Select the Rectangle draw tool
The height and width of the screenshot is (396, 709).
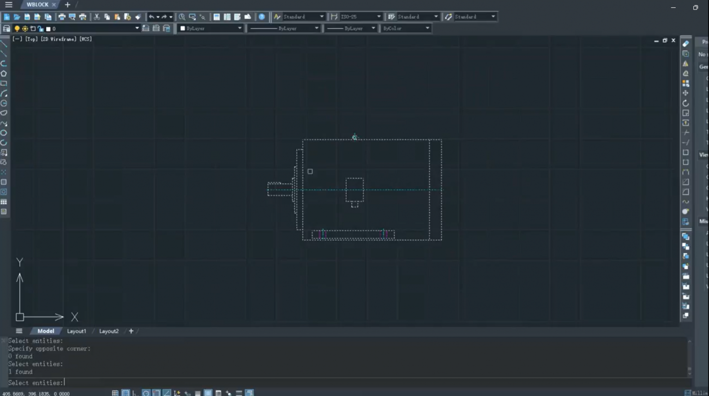click(4, 84)
